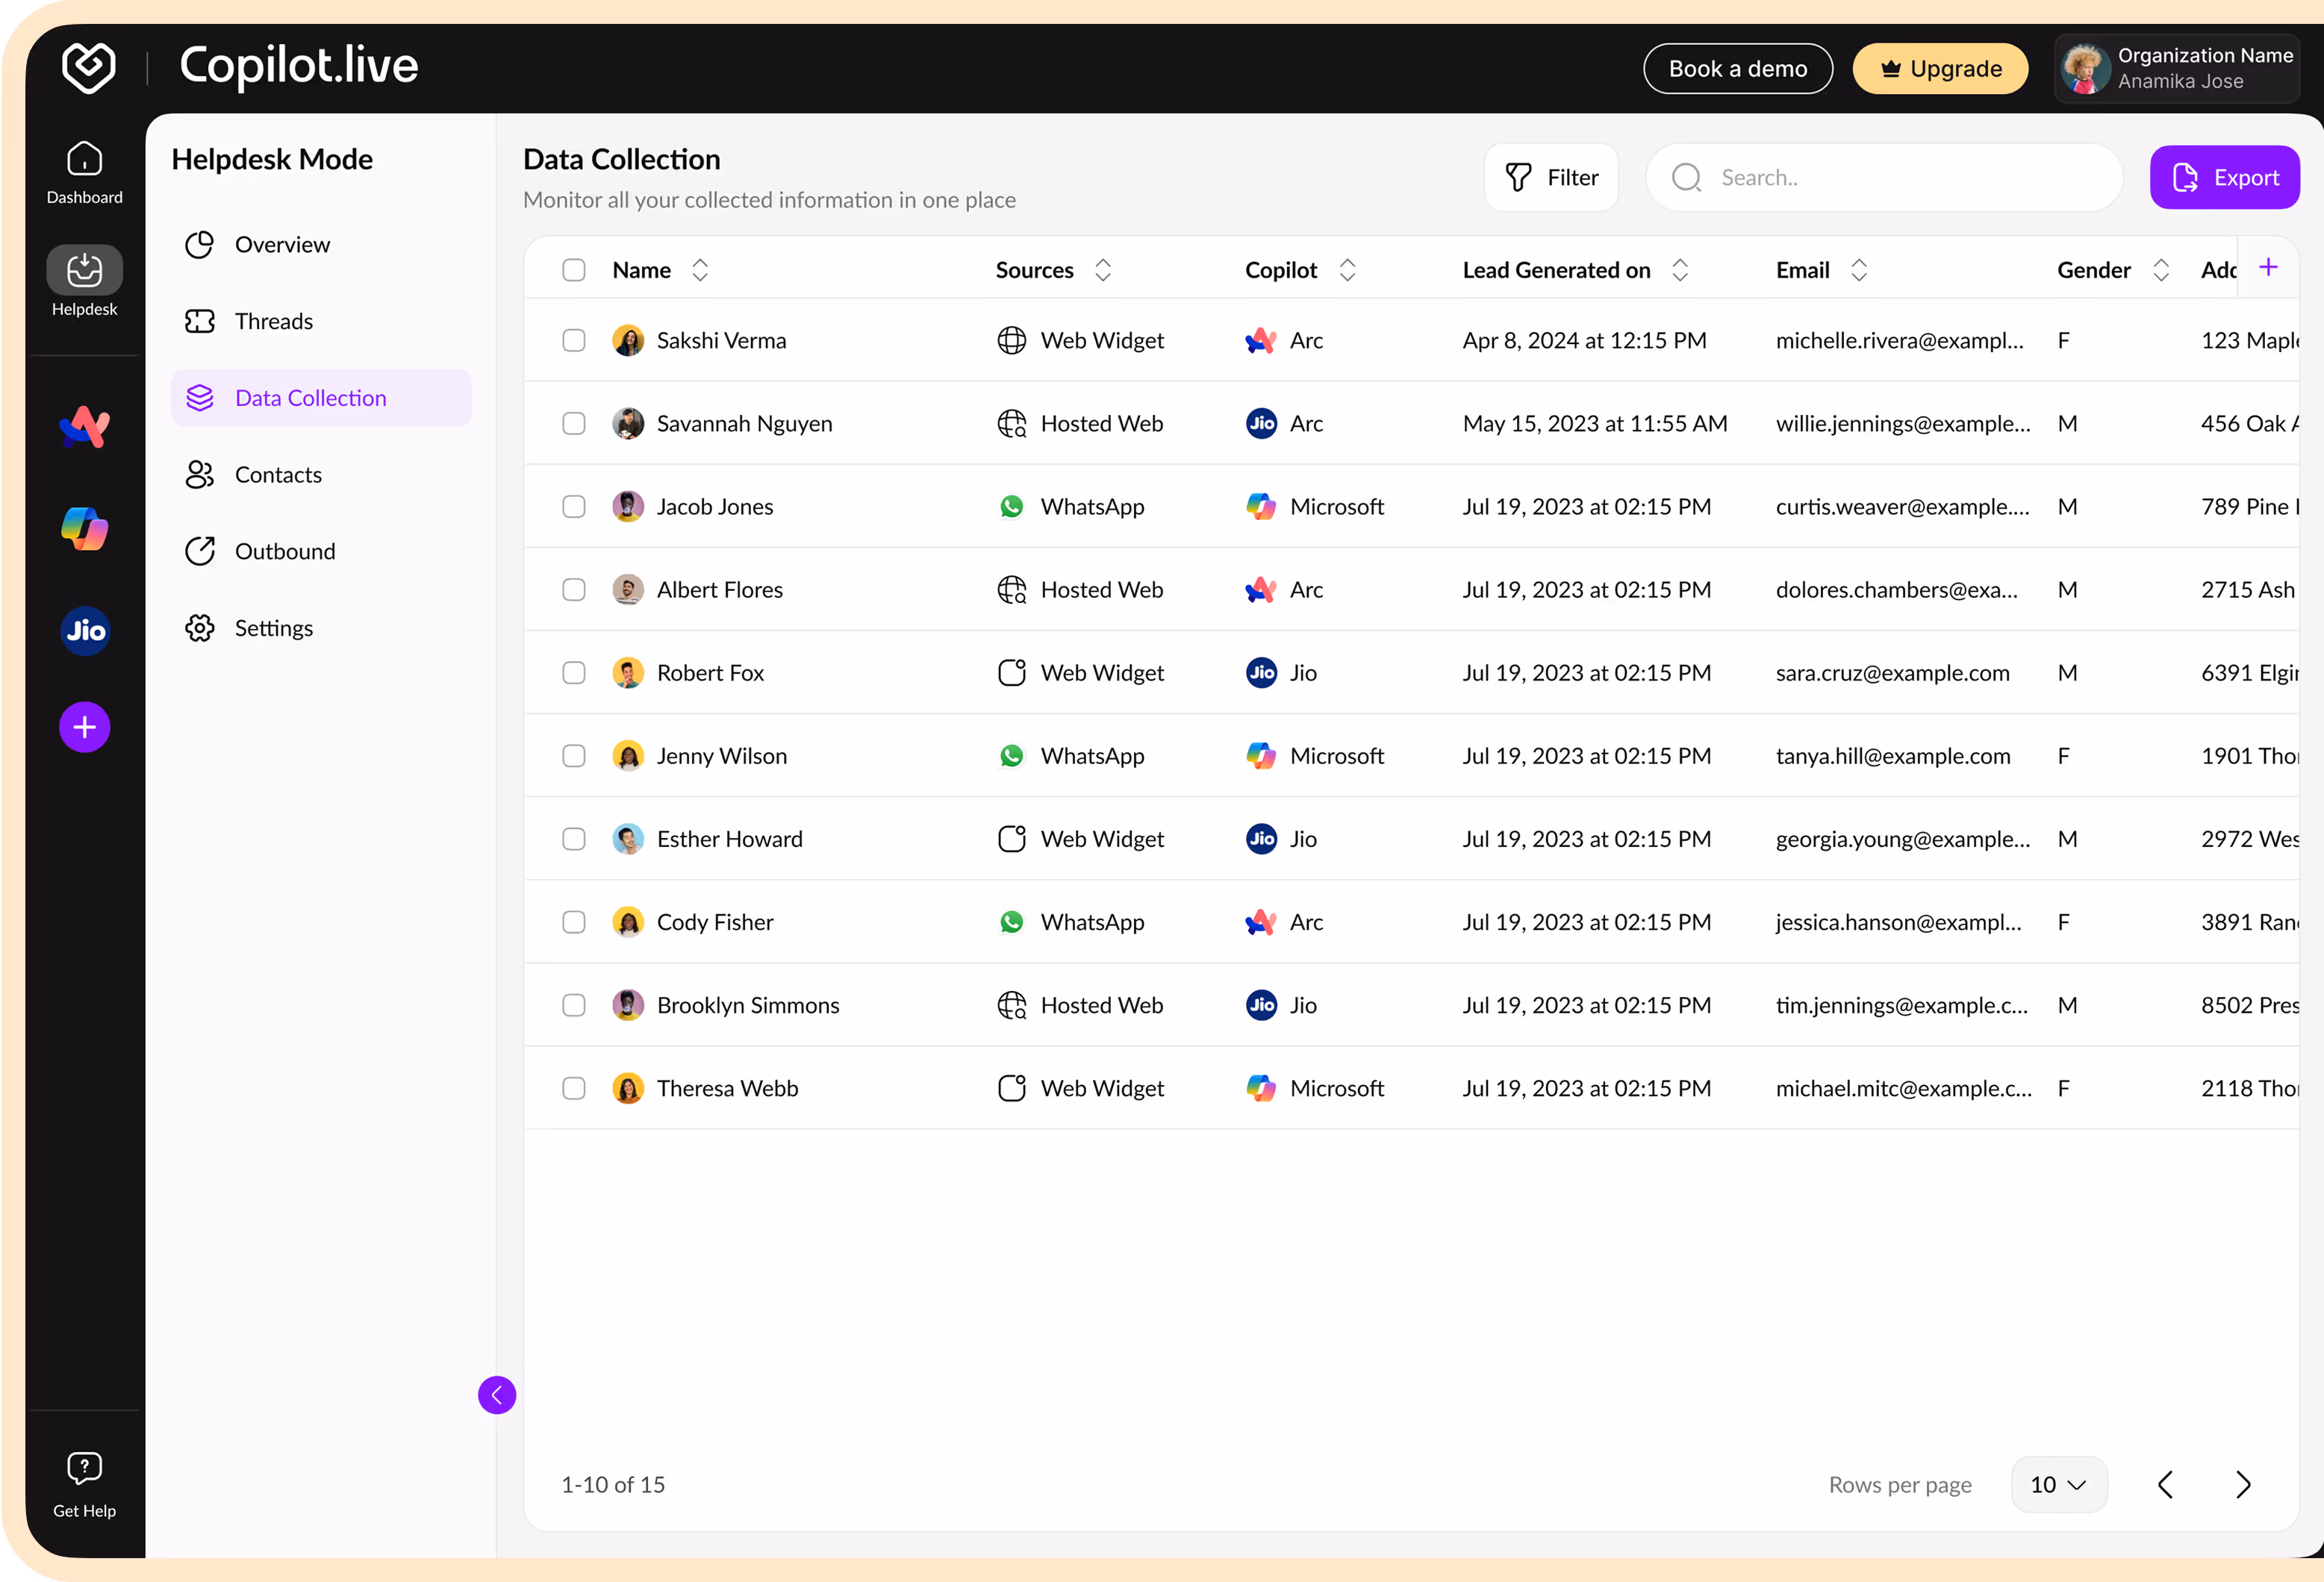The height and width of the screenshot is (1582, 2324).
Task: Open the Organization Name account menu
Action: 2176,68
